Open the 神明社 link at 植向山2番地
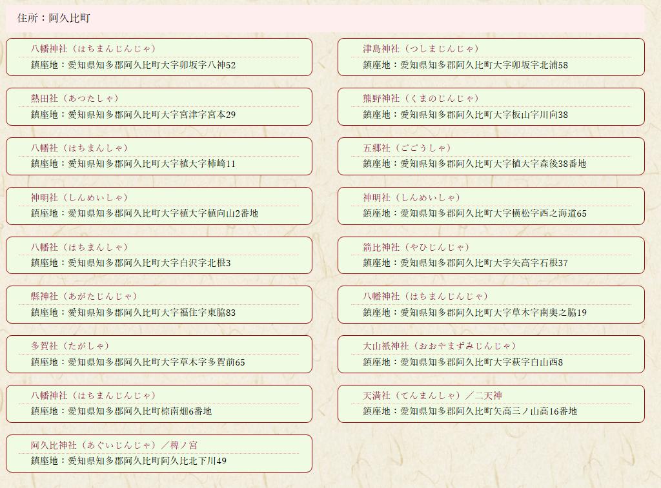The image size is (661, 488). point(79,197)
